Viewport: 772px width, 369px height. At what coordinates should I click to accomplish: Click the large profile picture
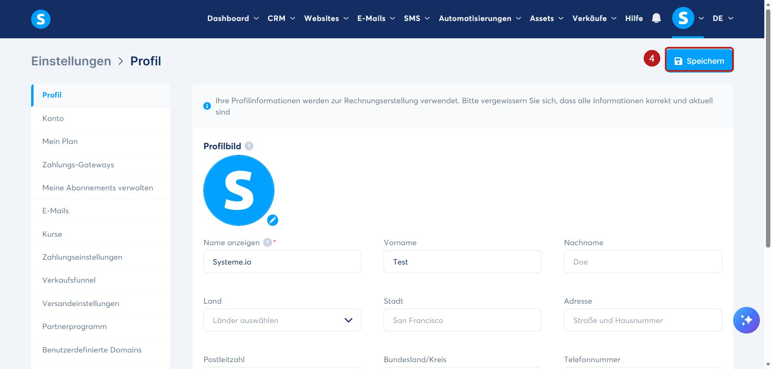click(x=239, y=190)
